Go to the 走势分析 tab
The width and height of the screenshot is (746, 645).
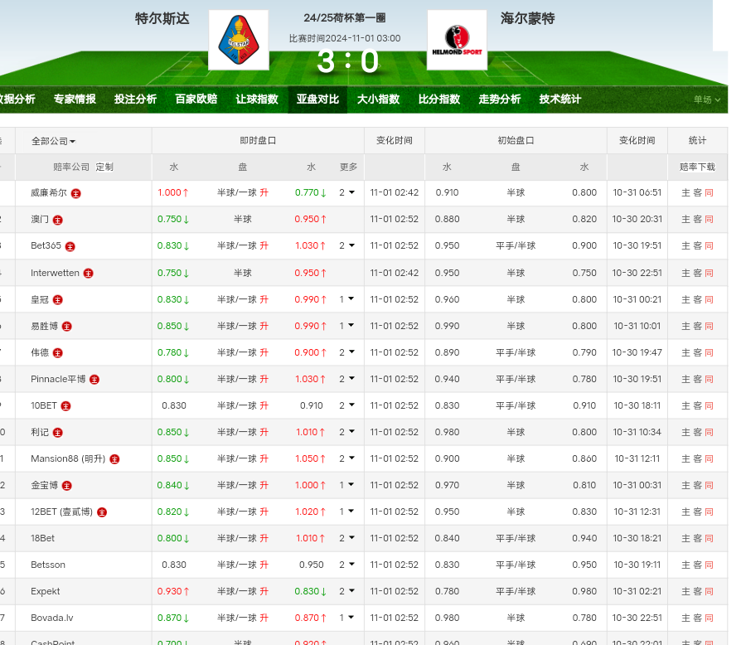(500, 99)
